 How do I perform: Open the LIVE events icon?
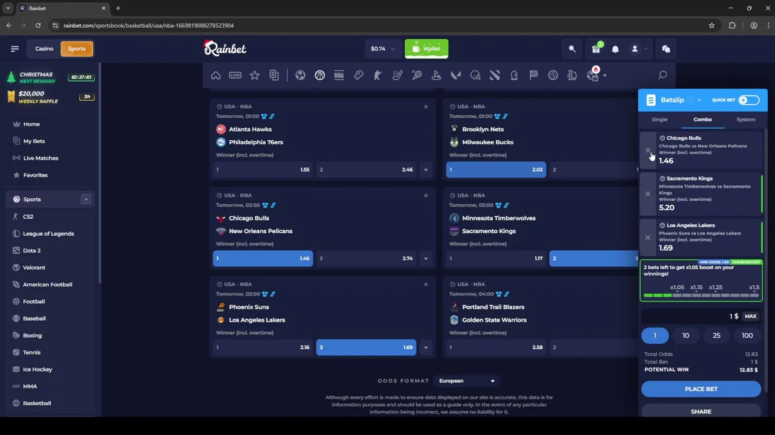(235, 76)
